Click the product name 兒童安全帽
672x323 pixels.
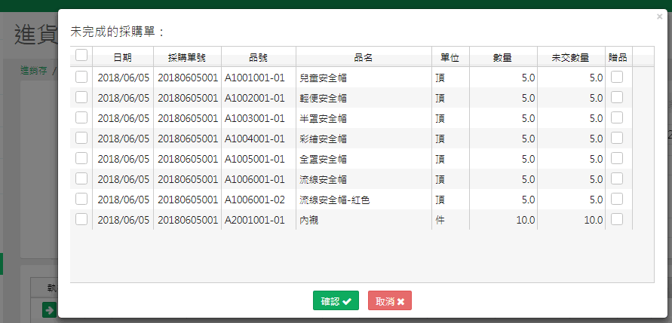[323, 78]
